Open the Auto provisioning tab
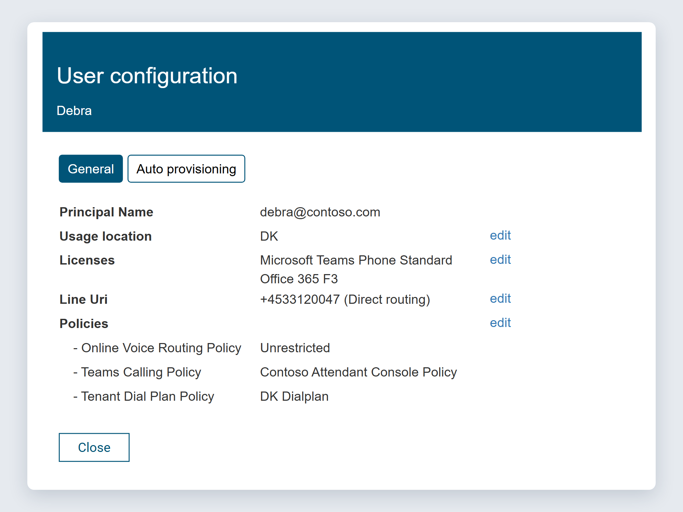This screenshot has width=683, height=512. pos(186,169)
